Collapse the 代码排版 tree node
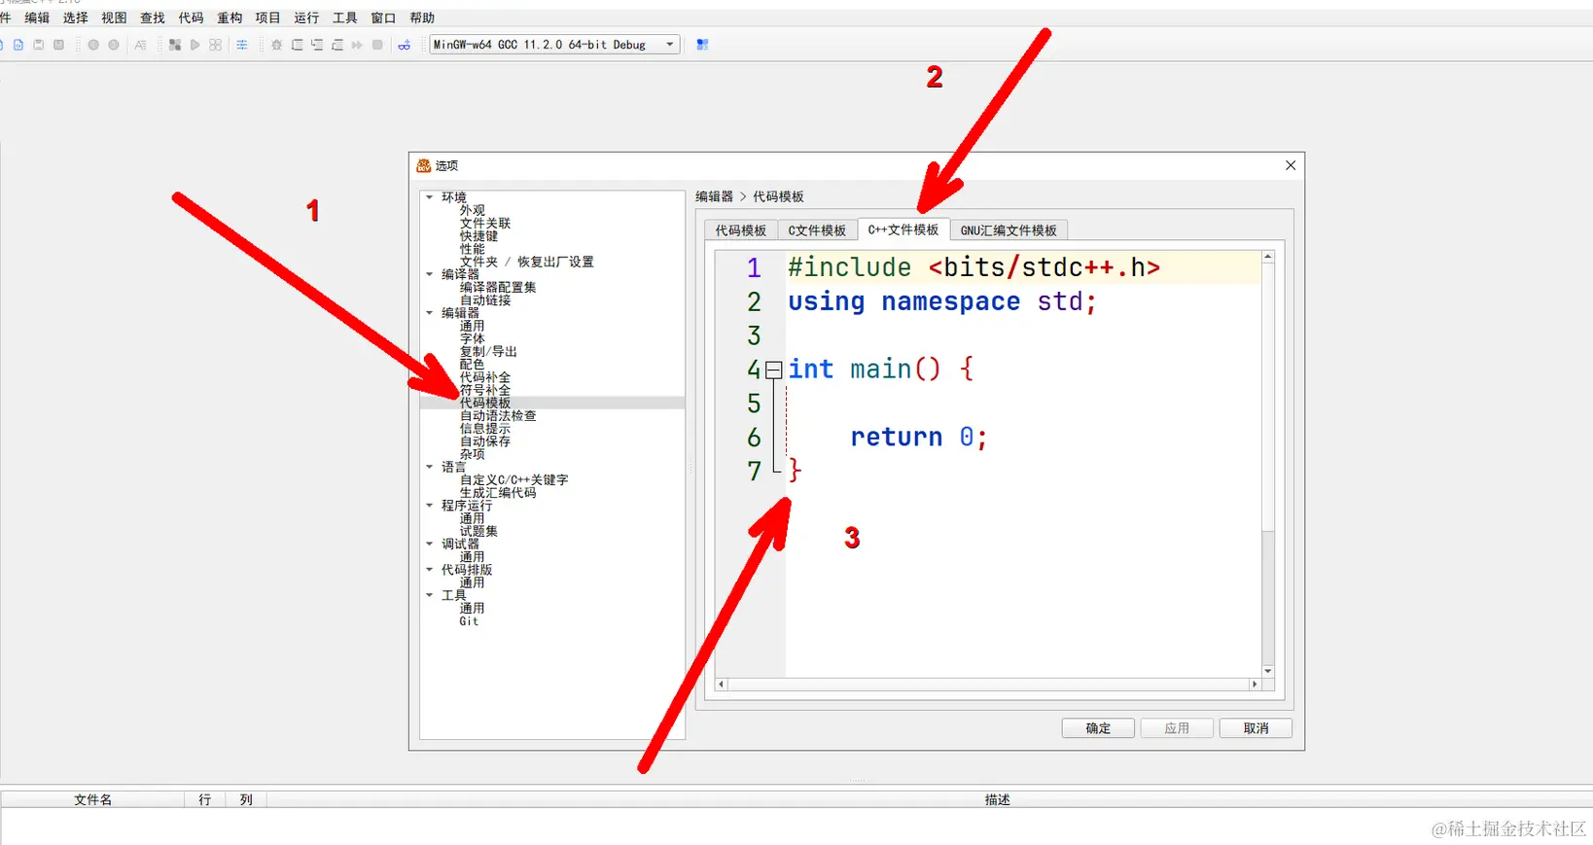 [429, 570]
